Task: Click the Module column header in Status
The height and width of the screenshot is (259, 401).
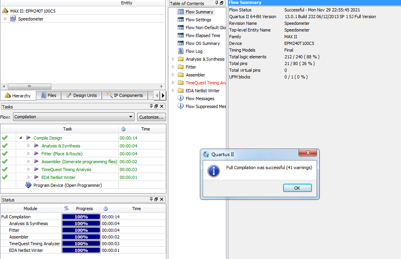Action: coord(30,209)
